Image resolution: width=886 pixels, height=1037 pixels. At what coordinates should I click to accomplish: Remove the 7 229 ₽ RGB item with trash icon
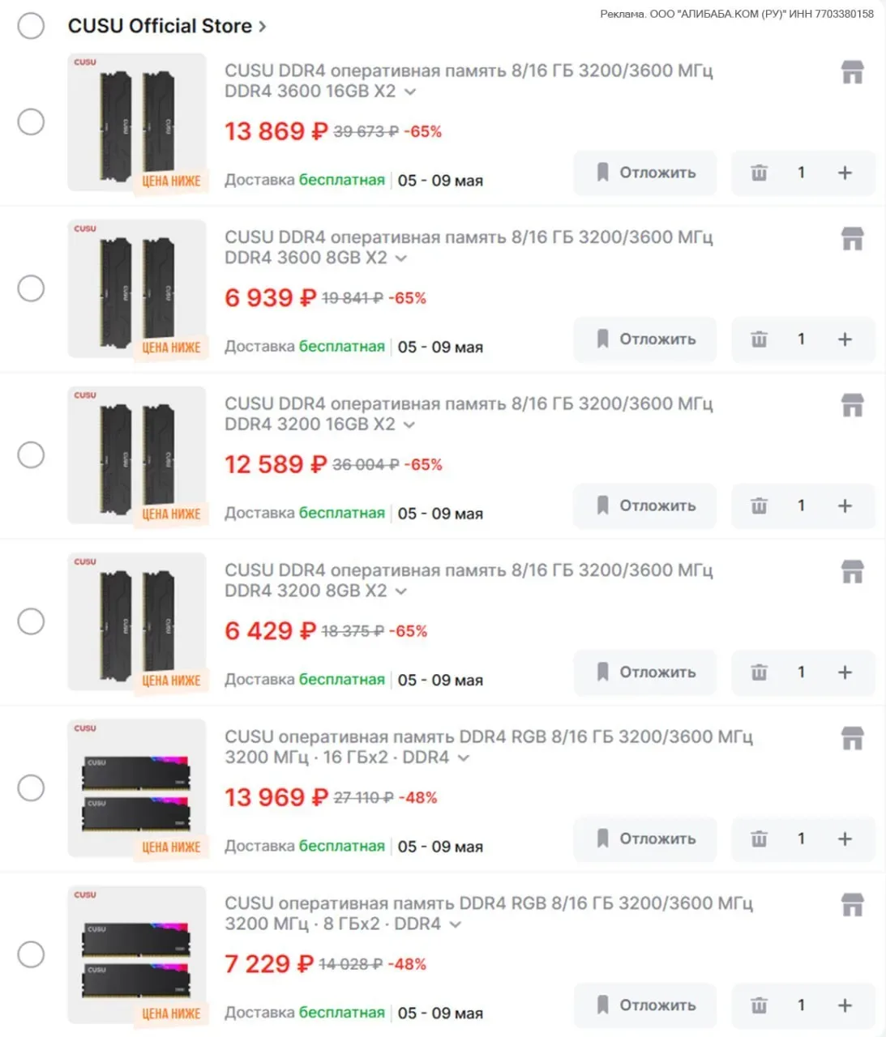[759, 1005]
